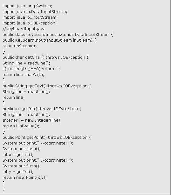Click the KeyboardInput class declaration line
Viewport: 171px width, 195px height.
coord(58,35)
